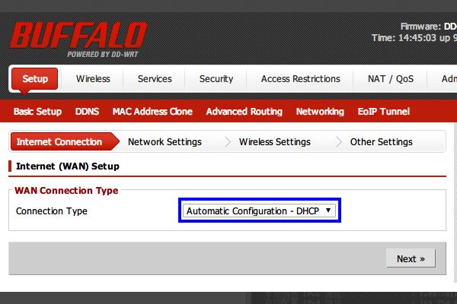Viewport: 457px width, 304px height.
Task: Open the Networking submenu
Action: pyautogui.click(x=320, y=112)
